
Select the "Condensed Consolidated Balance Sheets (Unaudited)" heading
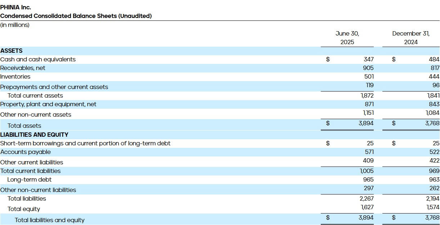pos(76,16)
